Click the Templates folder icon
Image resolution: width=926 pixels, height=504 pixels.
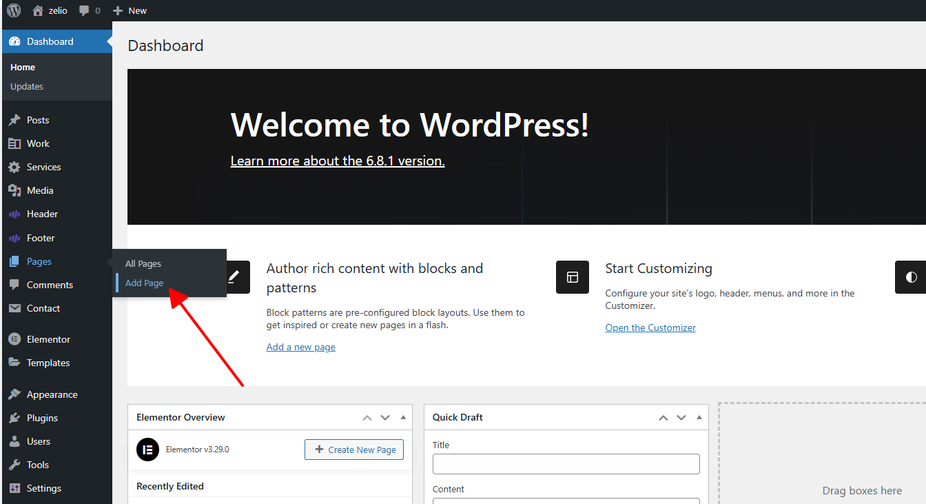(14, 363)
